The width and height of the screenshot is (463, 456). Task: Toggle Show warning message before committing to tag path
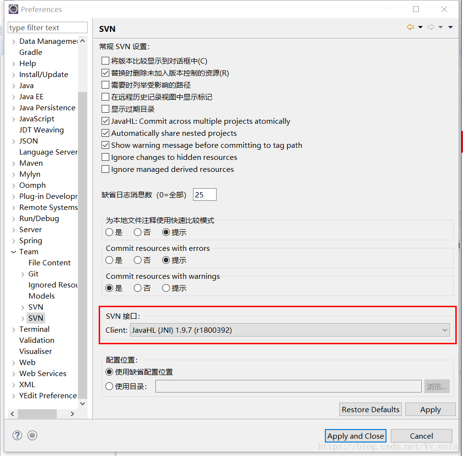[x=105, y=145]
